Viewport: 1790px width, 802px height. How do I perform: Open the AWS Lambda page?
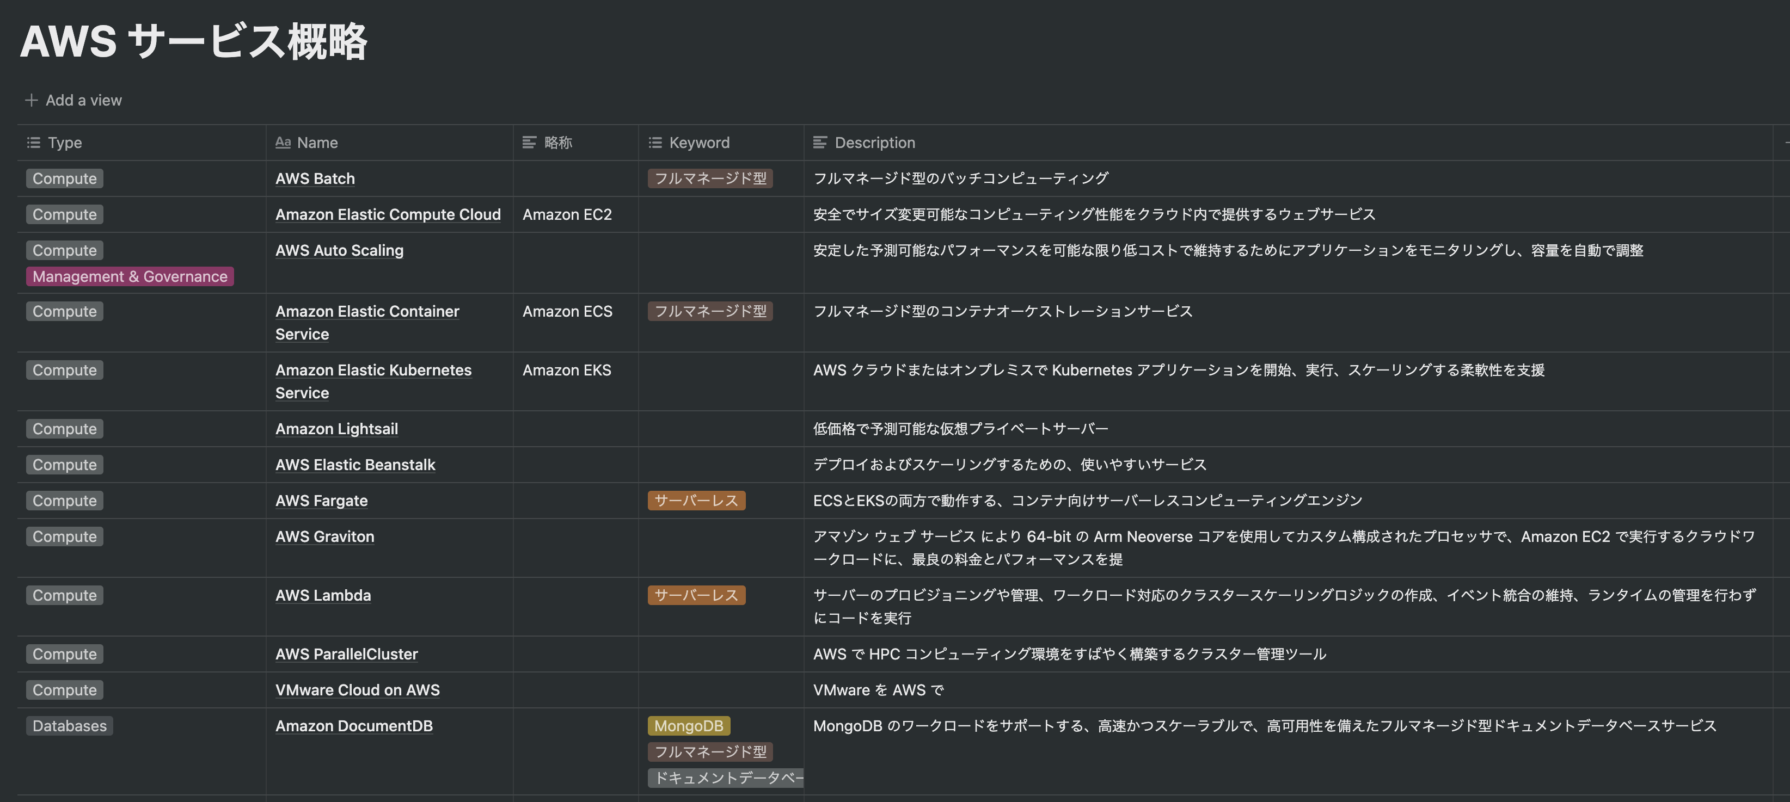click(x=324, y=595)
